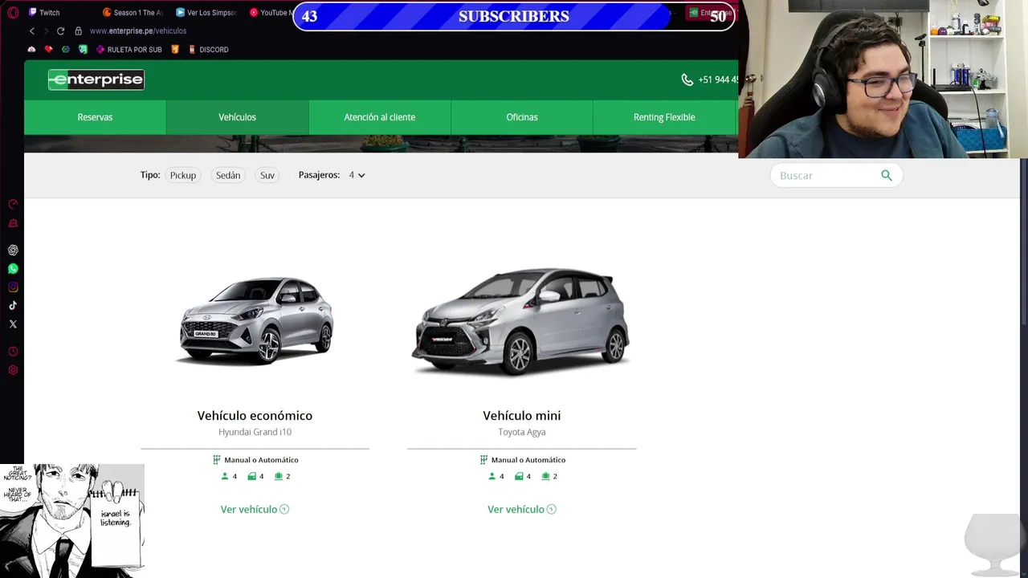Click the Toyota Agya subtitle

pos(522,432)
